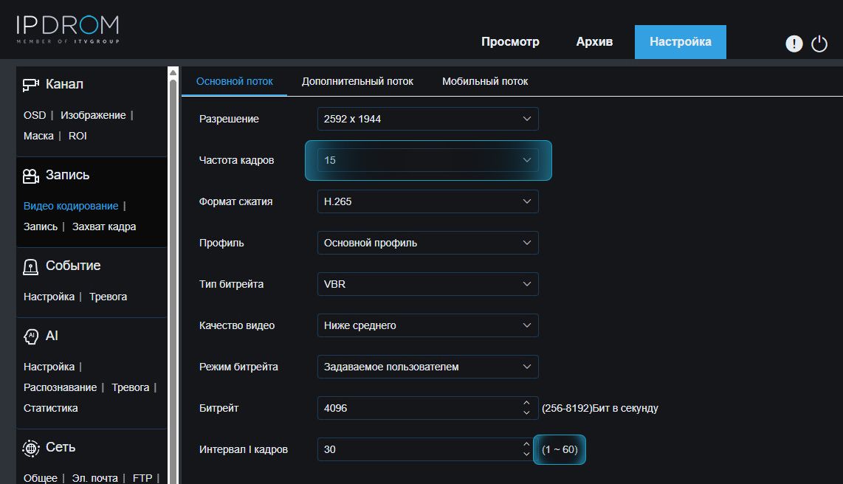Image resolution: width=843 pixels, height=484 pixels.
Task: Click the Сеть globe icon in sidebar
Action: [30, 448]
